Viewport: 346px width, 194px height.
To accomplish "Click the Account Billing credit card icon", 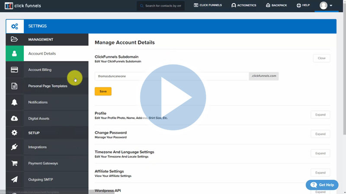I will [x=14, y=70].
